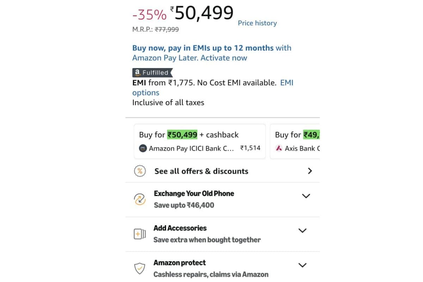
Task: Click the Amazon protect shield icon
Action: point(140,269)
